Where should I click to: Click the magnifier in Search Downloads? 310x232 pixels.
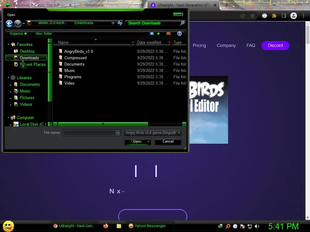(182, 23)
